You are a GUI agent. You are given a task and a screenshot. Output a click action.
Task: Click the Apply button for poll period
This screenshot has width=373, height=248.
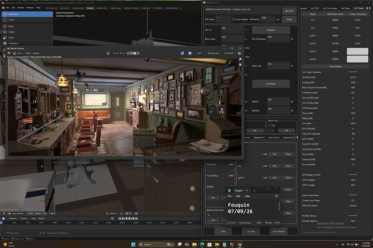click(x=289, y=19)
